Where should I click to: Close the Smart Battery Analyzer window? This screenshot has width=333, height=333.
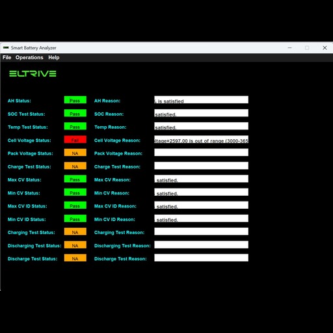click(325, 47)
